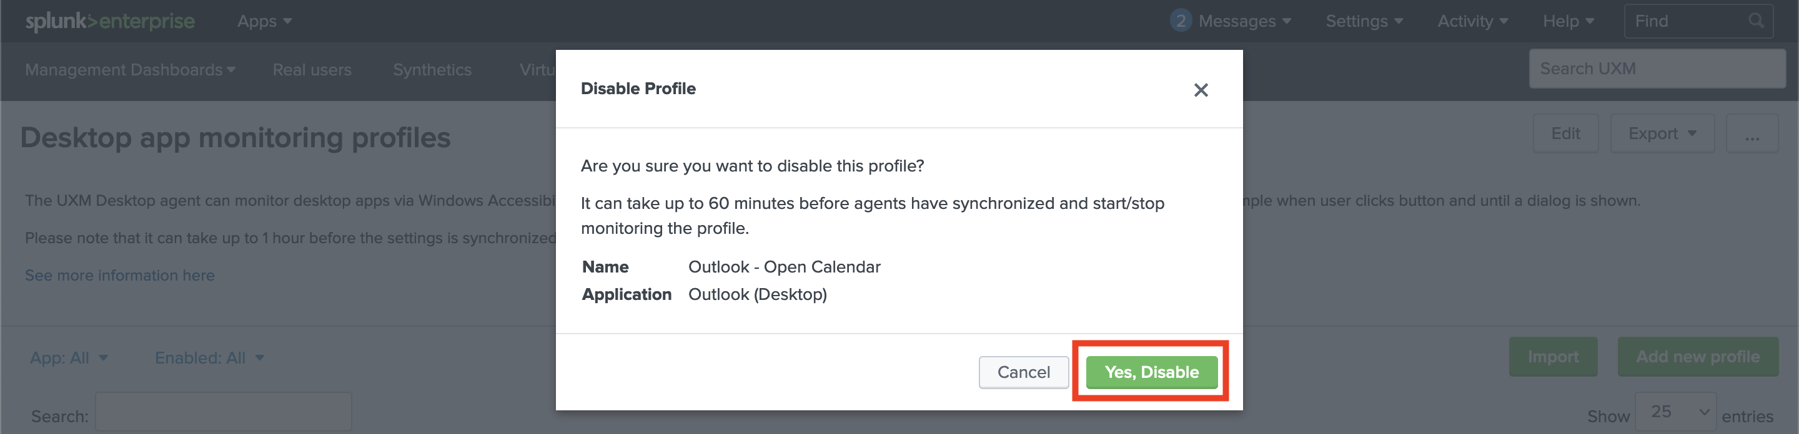The height and width of the screenshot is (434, 1799).
Task: Go to the Real users tab
Action: coord(312,70)
